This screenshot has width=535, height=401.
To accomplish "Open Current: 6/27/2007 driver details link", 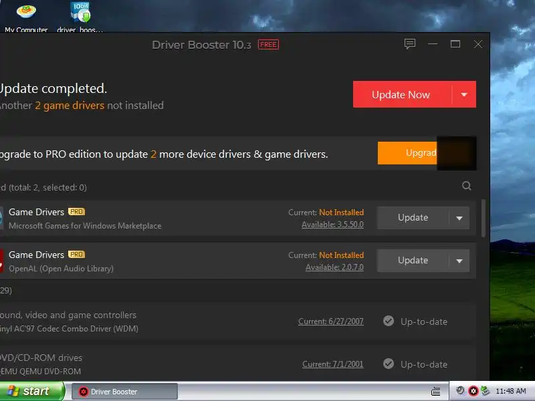I will coord(331,321).
